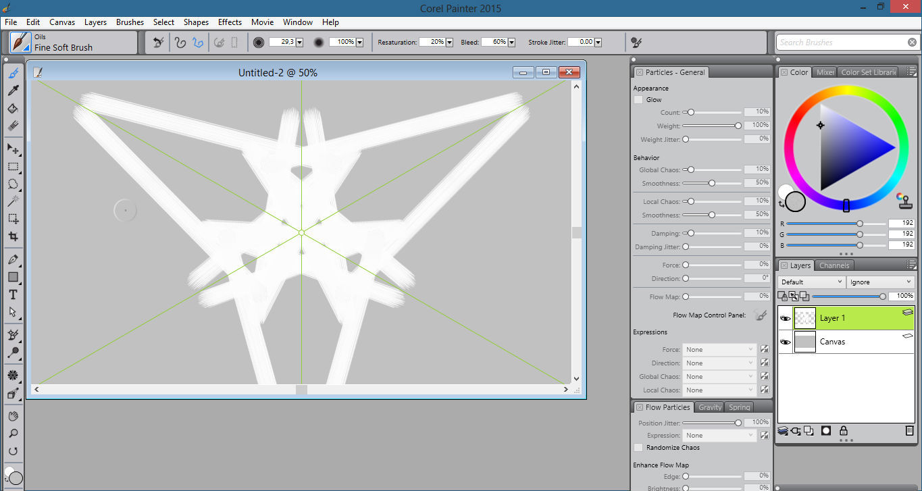This screenshot has width=922, height=491.
Task: Select the Brush tool in the toolbox
Action: pos(13,73)
